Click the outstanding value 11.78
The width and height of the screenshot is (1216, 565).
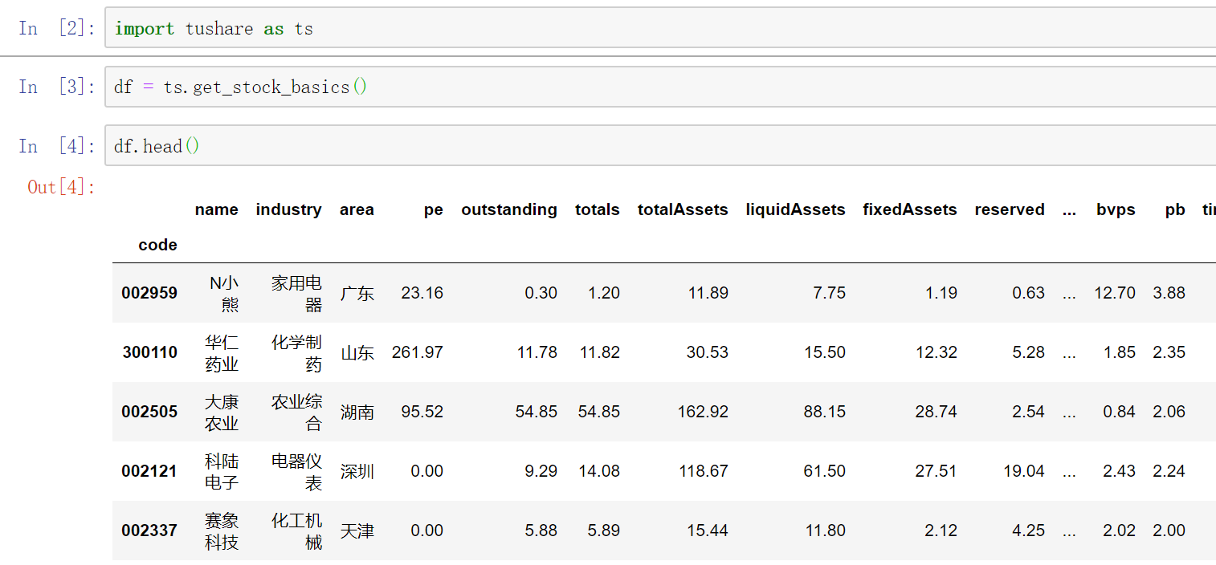(x=537, y=352)
